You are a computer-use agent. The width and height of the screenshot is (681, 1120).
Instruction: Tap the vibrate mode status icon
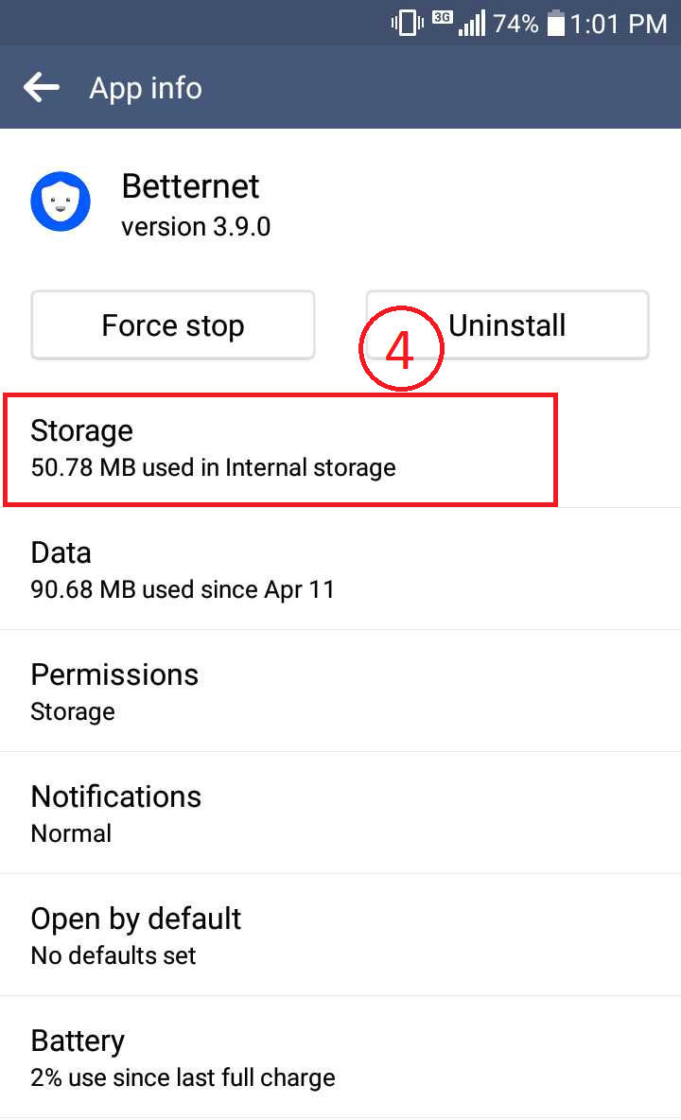point(407,23)
